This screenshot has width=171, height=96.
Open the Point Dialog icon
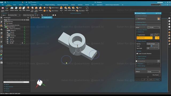coord(154,38)
